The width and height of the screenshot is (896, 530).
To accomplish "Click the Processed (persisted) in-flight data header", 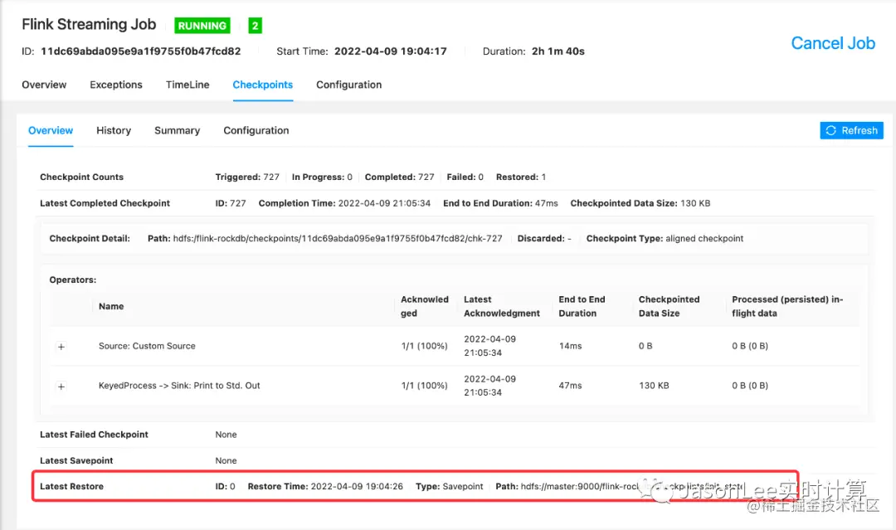I will 787,307.
